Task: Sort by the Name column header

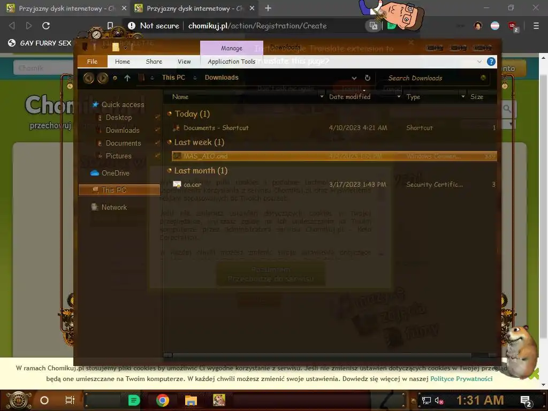Action: [x=180, y=97]
